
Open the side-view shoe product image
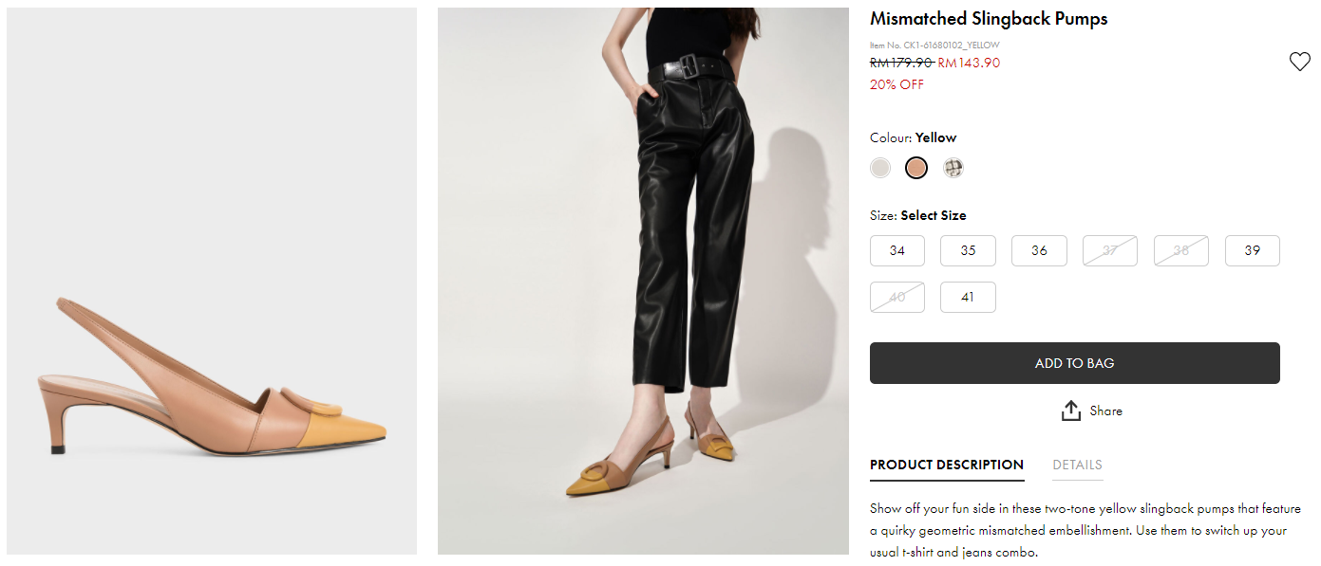click(212, 282)
